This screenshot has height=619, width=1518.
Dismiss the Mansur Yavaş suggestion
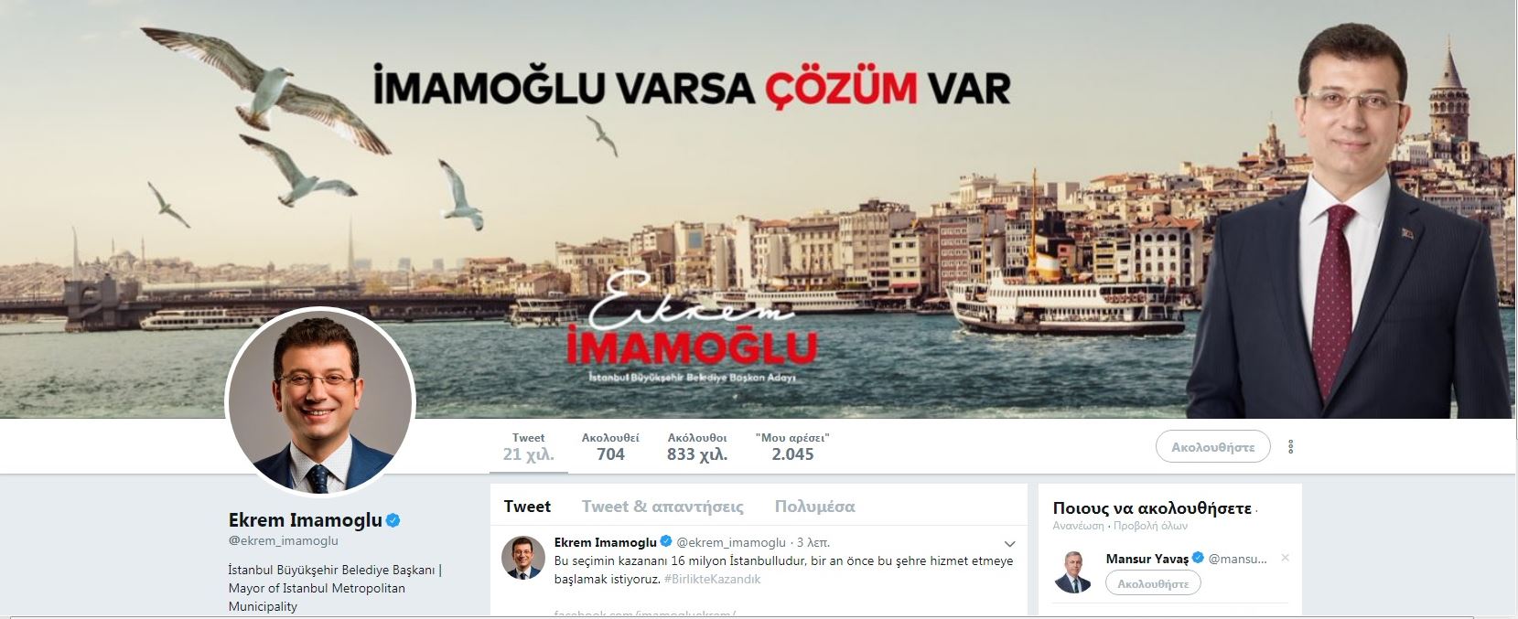[1285, 558]
